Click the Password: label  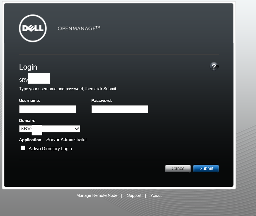pyautogui.click(x=102, y=101)
